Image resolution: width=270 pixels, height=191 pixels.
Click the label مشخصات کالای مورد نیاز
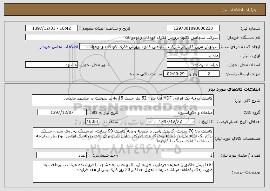(x=238, y=138)
